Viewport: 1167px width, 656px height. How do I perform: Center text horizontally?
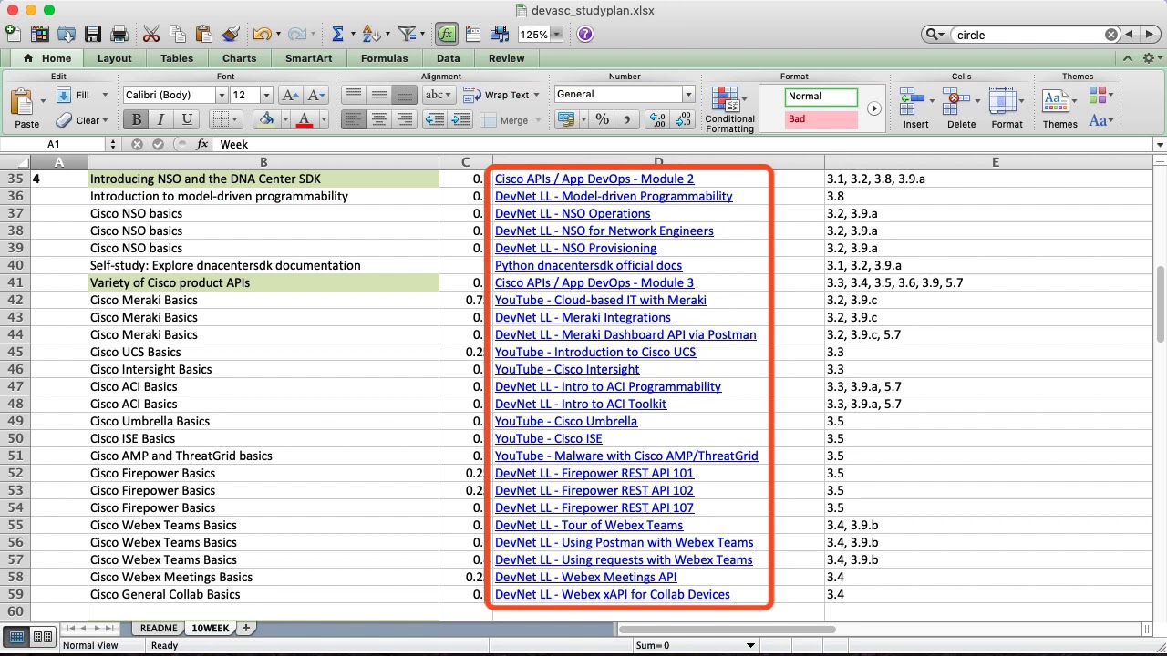coord(379,119)
